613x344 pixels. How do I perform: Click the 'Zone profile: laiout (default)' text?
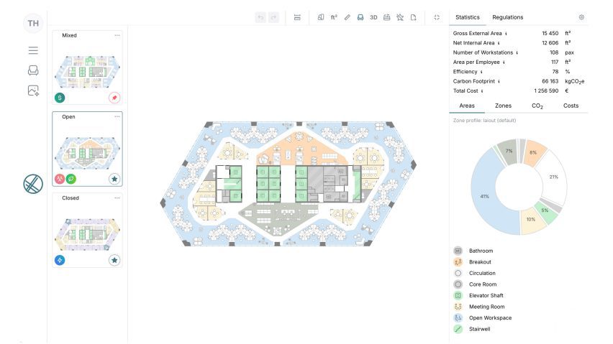coord(484,121)
